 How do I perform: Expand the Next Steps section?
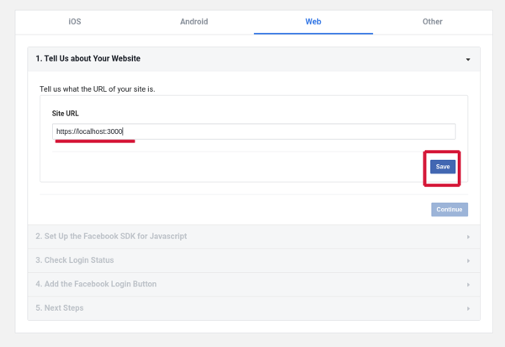click(x=254, y=308)
